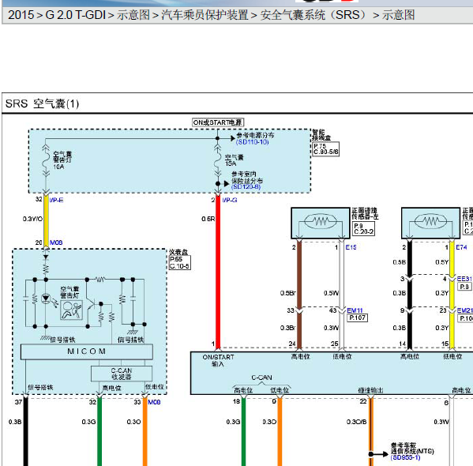Open the SD110-10 power distribution link

click(x=252, y=142)
